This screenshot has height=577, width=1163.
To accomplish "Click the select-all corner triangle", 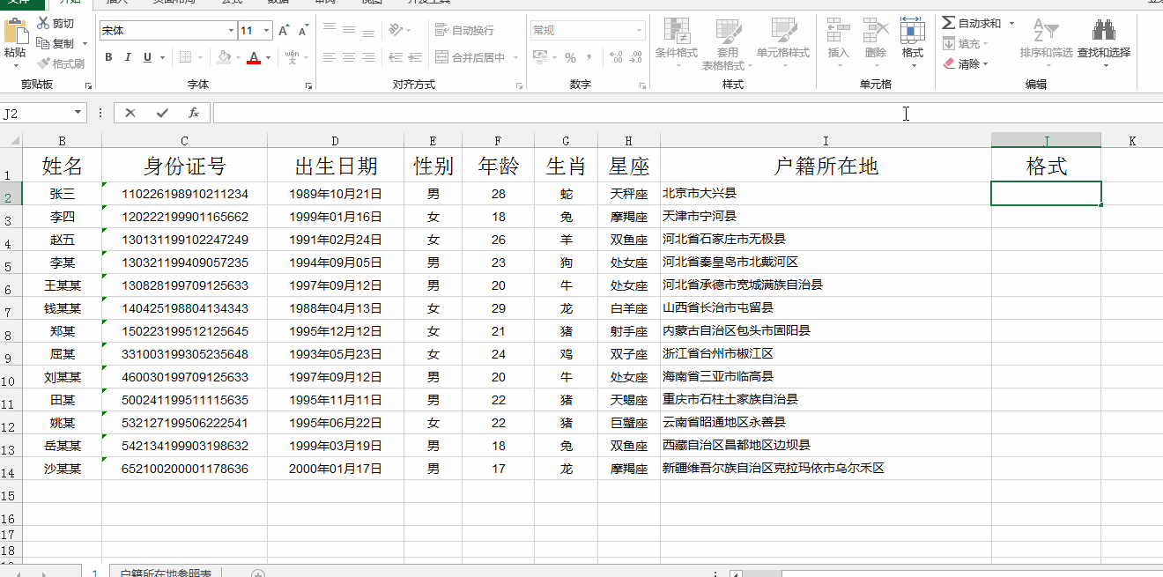I will pyautogui.click(x=13, y=140).
